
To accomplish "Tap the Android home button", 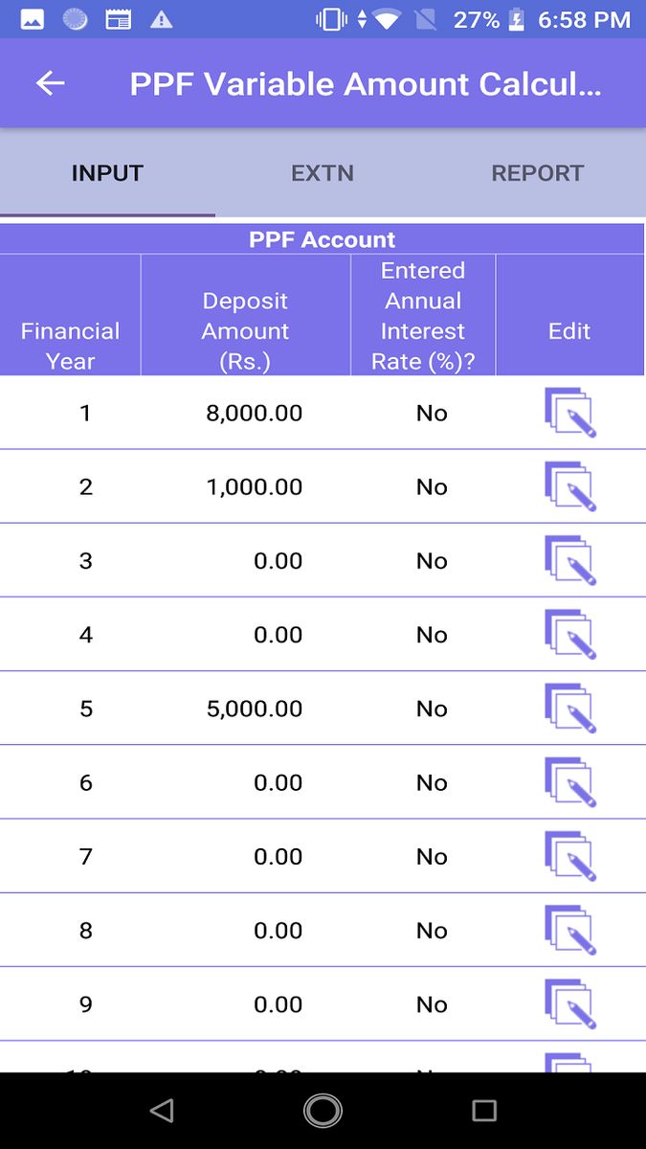I will 323,1111.
